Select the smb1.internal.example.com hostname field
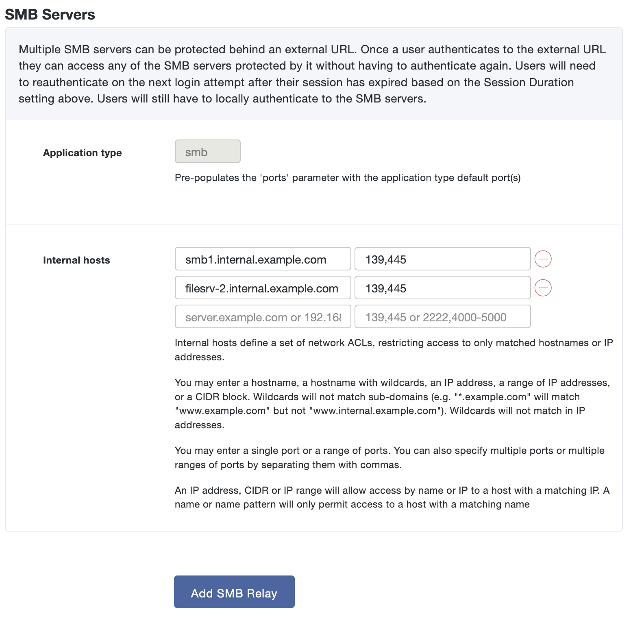 tap(262, 259)
